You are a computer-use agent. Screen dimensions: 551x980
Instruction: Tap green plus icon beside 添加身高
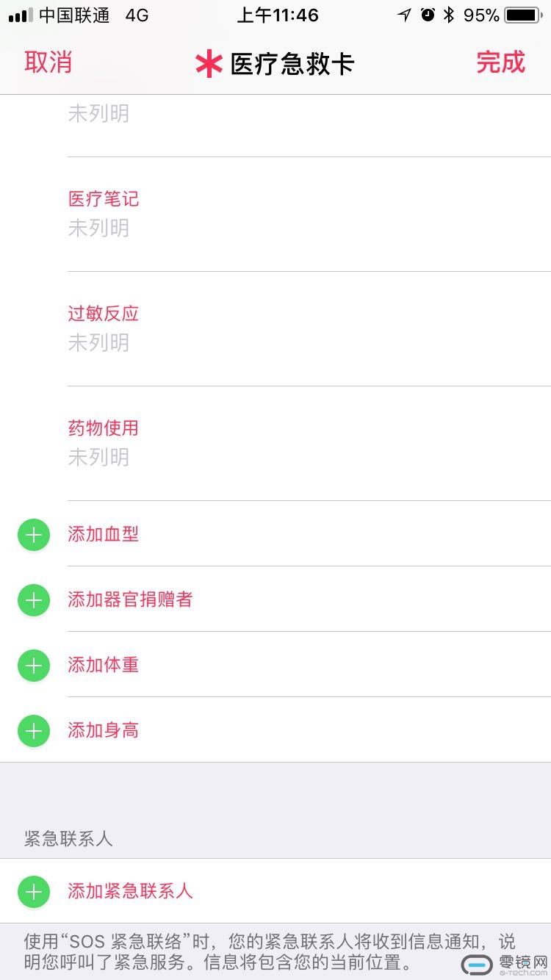tap(33, 731)
